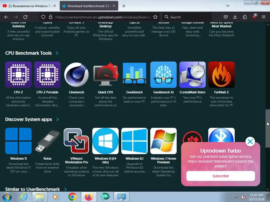Expand the Similar to UserBenchmark arrow

[x=65, y=189]
